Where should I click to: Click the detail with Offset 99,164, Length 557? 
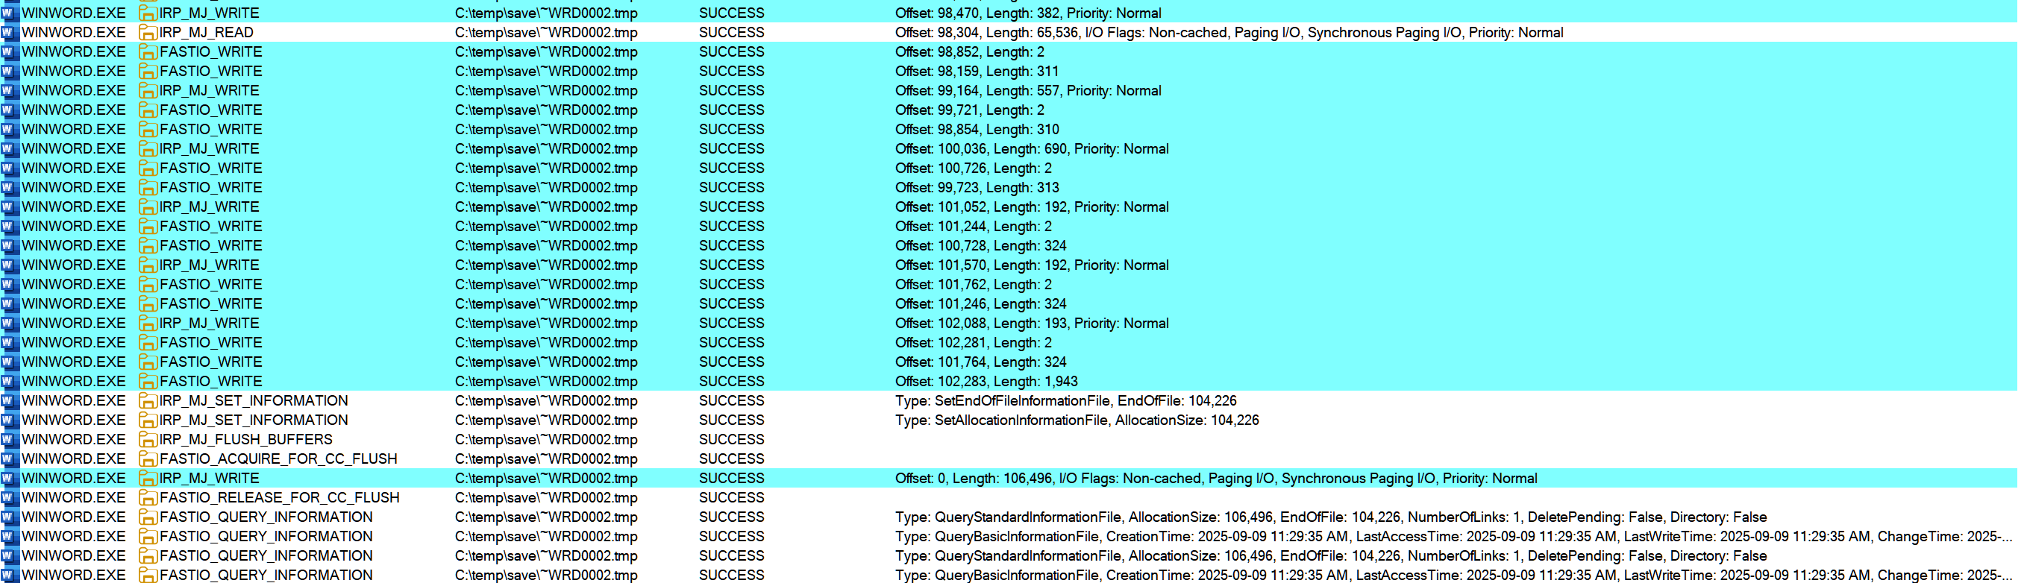click(x=1027, y=91)
